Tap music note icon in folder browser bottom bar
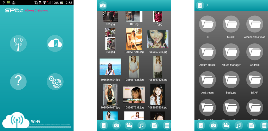 pyautogui.click(x=239, y=126)
